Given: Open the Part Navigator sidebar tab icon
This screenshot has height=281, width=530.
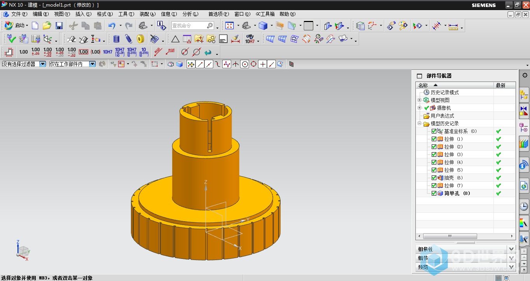Looking at the screenshot, I should (x=524, y=128).
